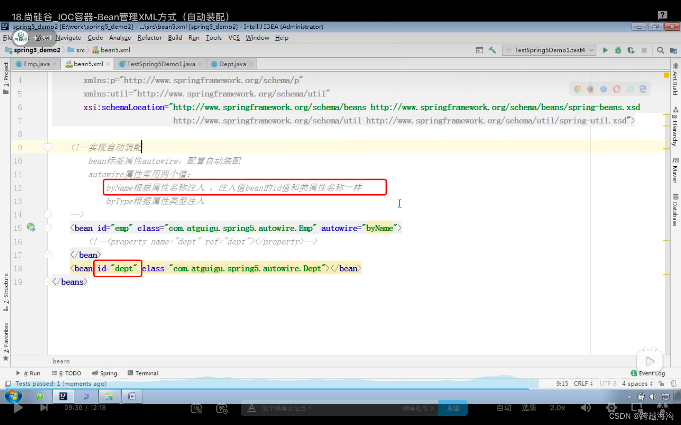
Task: Toggle the Ant Build tool window
Action: tap(675, 80)
